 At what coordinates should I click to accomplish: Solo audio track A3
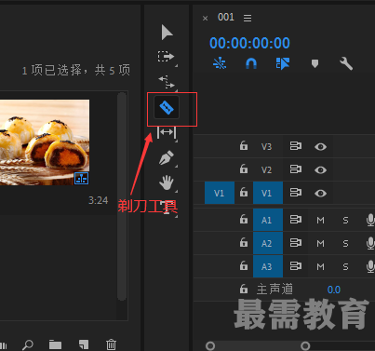345,267
